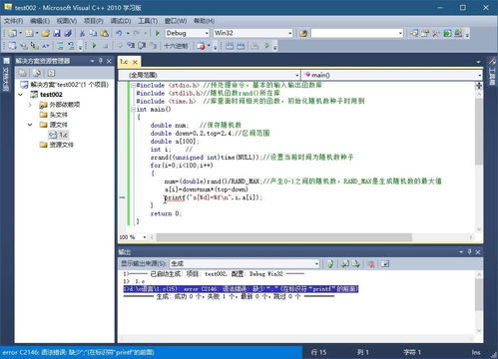Clear All icon in Output panel
Image resolution: width=498 pixels, height=359 pixels.
point(371,264)
